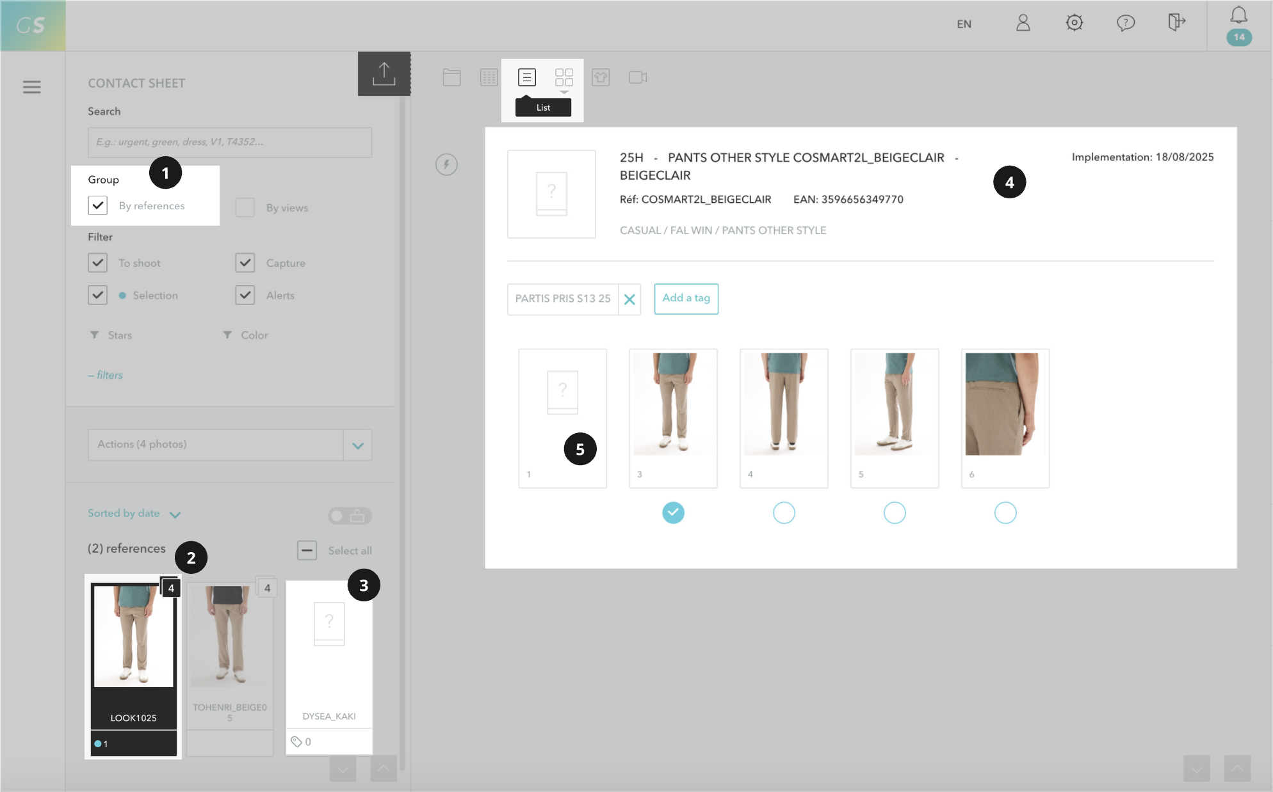
Task: Click the Add a tag button
Action: coord(686,299)
